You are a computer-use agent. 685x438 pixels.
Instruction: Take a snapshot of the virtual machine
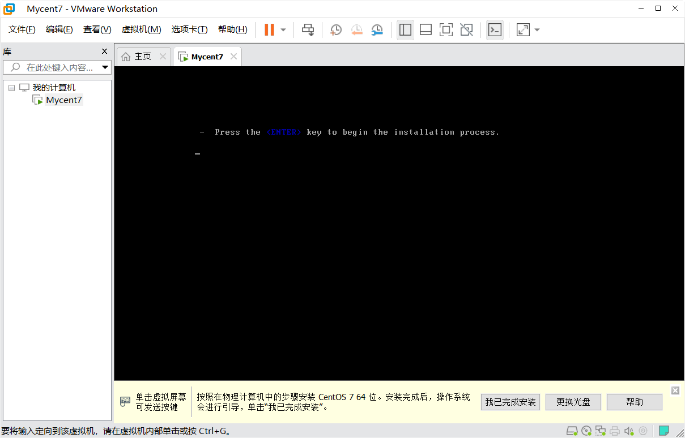pos(335,29)
